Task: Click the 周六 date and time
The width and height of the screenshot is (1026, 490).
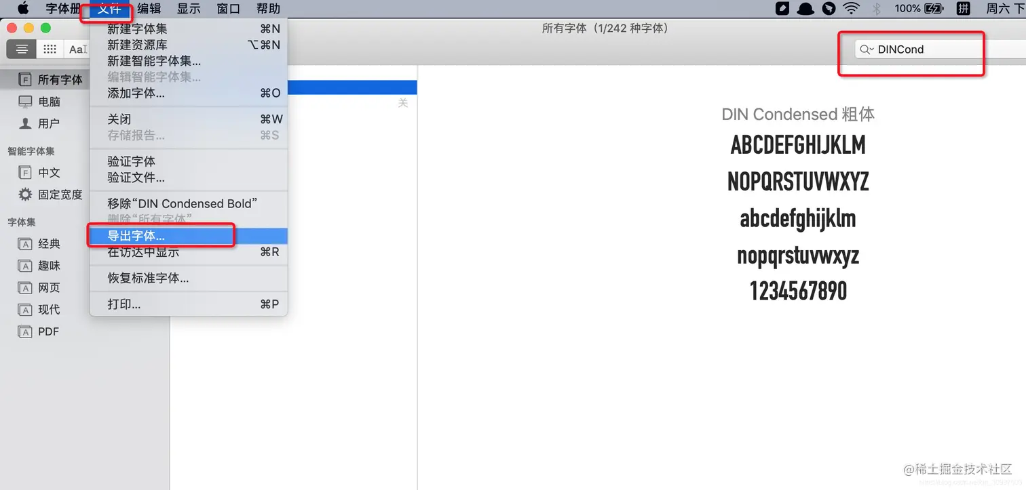Action: pyautogui.click(x=1006, y=9)
